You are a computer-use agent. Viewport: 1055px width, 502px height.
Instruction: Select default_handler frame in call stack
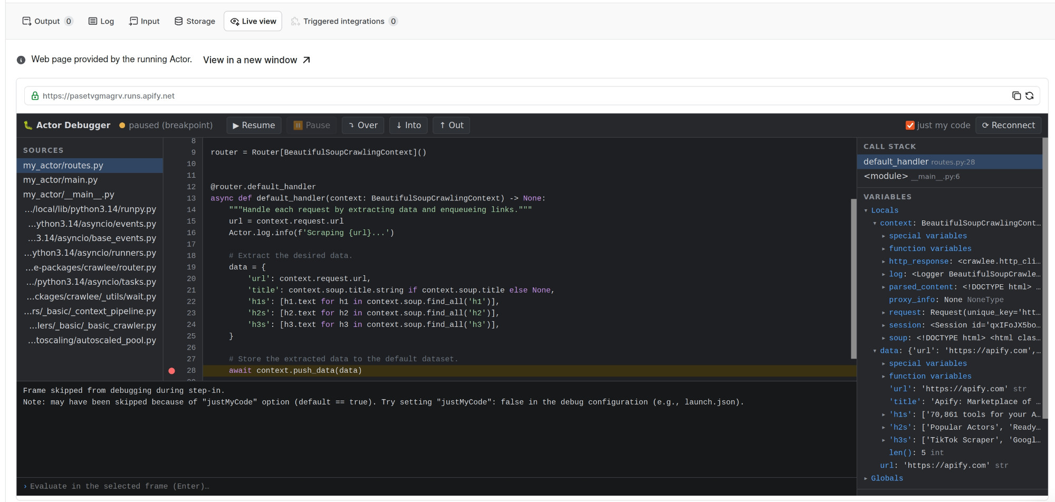click(949, 162)
